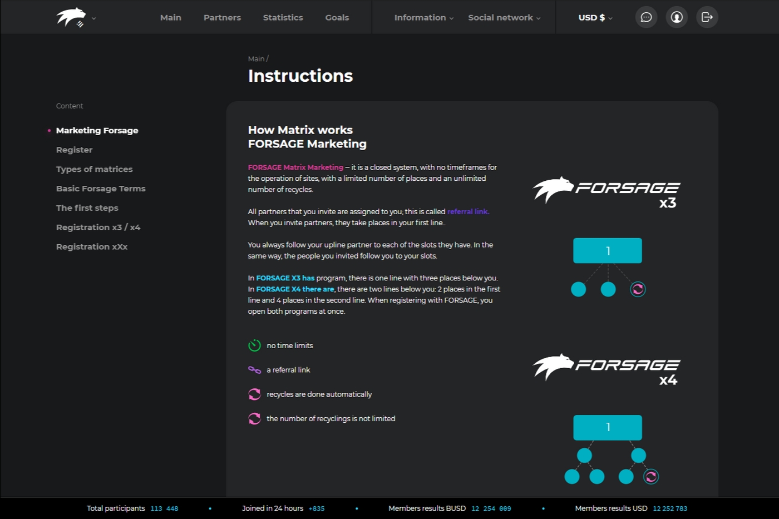The image size is (779, 519).
Task: Click the Total participants value 113 448
Action: pos(164,508)
